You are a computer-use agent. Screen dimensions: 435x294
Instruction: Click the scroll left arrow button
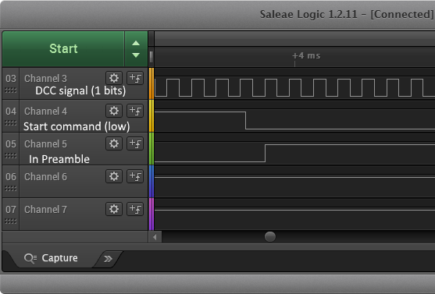[155, 237]
